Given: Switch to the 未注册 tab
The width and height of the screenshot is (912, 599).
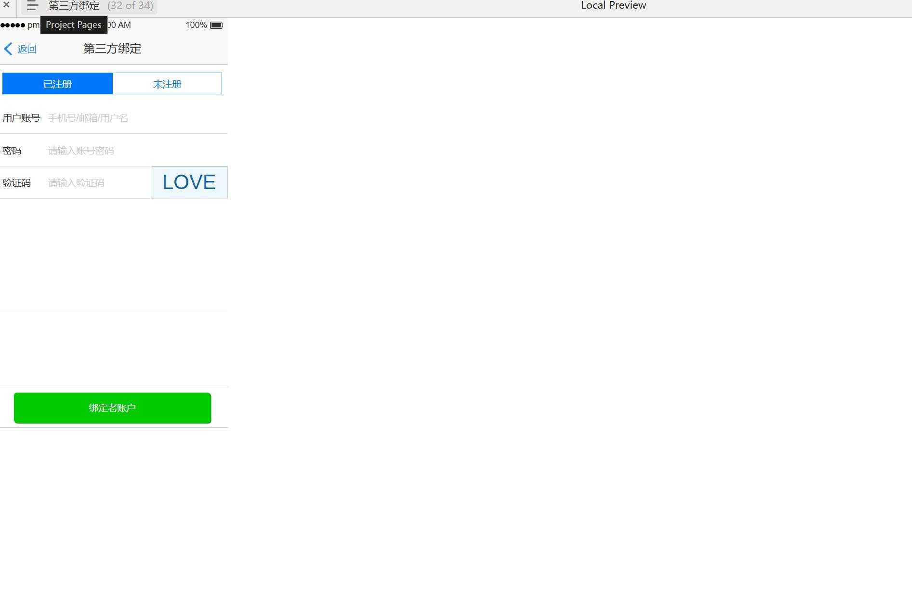Looking at the screenshot, I should click(x=167, y=84).
